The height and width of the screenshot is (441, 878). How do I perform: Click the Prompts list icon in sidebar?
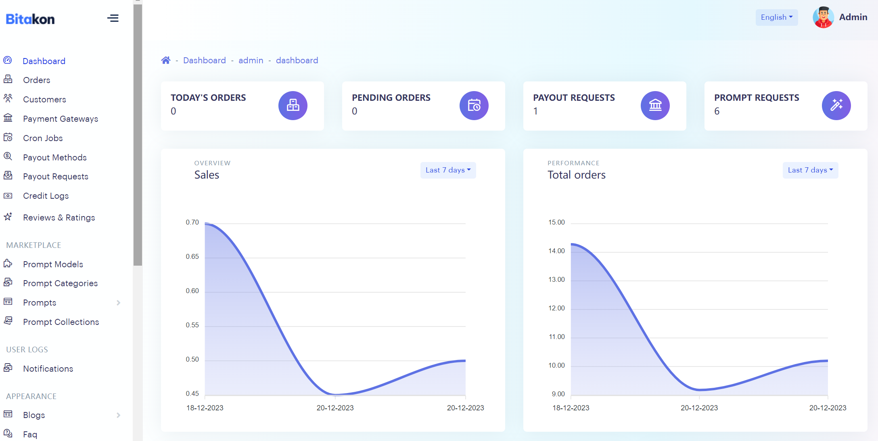8,302
